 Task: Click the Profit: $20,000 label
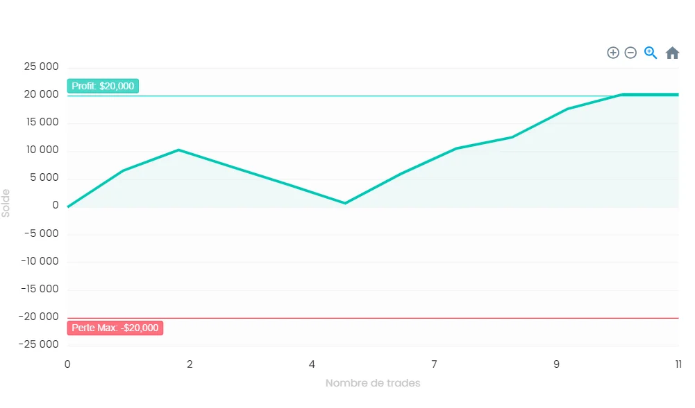(103, 86)
